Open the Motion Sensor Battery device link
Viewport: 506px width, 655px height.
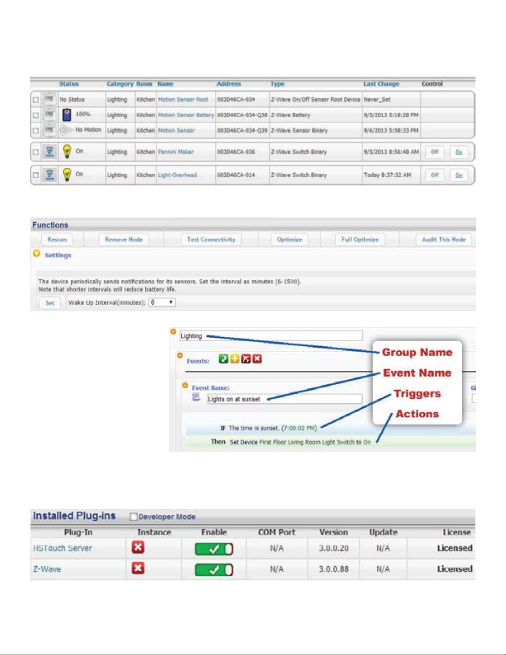(186, 115)
